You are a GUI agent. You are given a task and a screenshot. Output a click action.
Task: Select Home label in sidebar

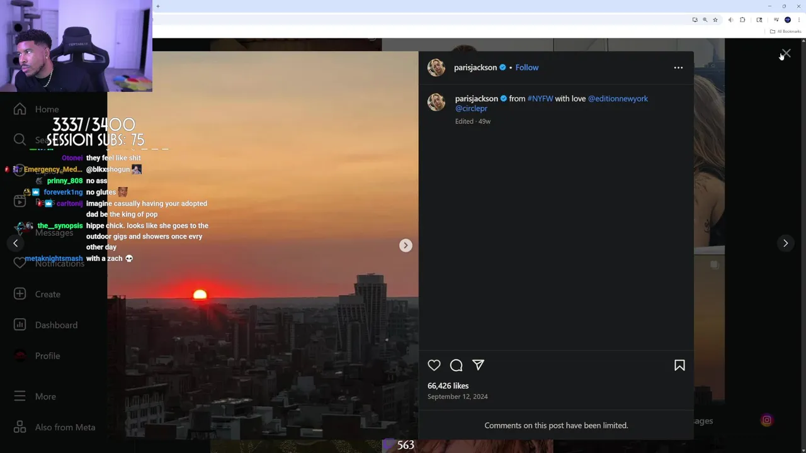[x=47, y=109]
